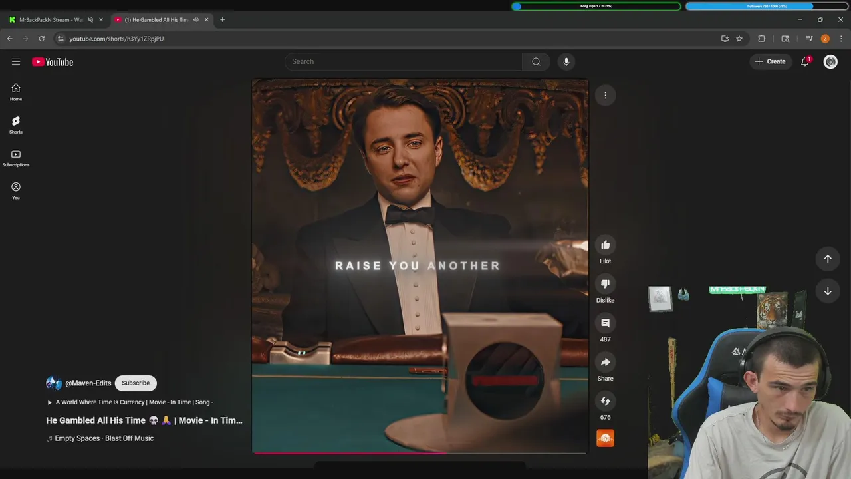Image resolution: width=851 pixels, height=479 pixels.
Task: Open the Chrome profile avatar
Action: point(825,39)
